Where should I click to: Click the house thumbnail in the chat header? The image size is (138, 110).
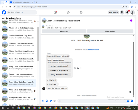(x=44, y=21)
